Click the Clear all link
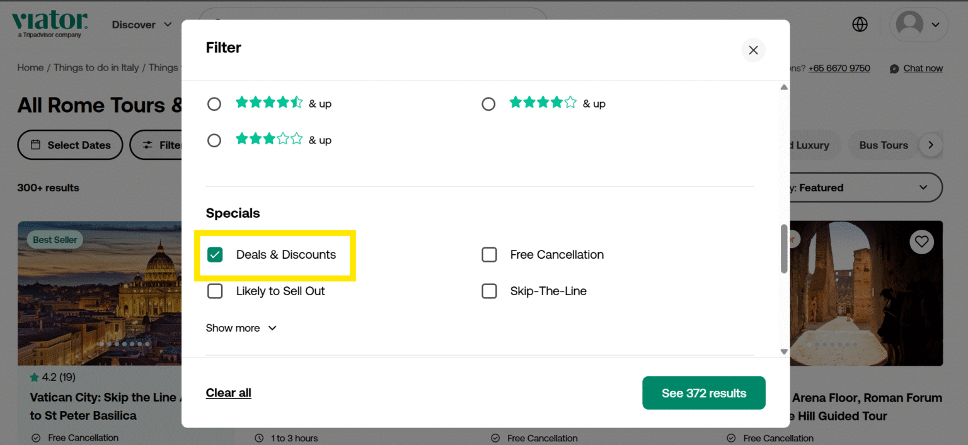 pos(228,392)
